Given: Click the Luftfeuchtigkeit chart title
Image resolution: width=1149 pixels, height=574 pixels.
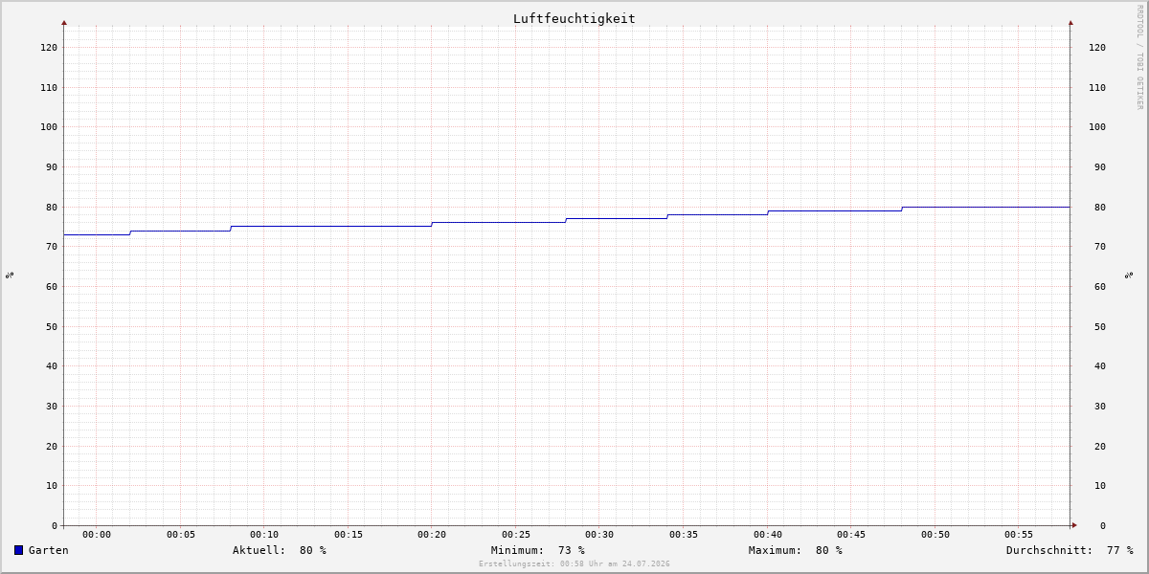Looking at the screenshot, I should coord(574,18).
